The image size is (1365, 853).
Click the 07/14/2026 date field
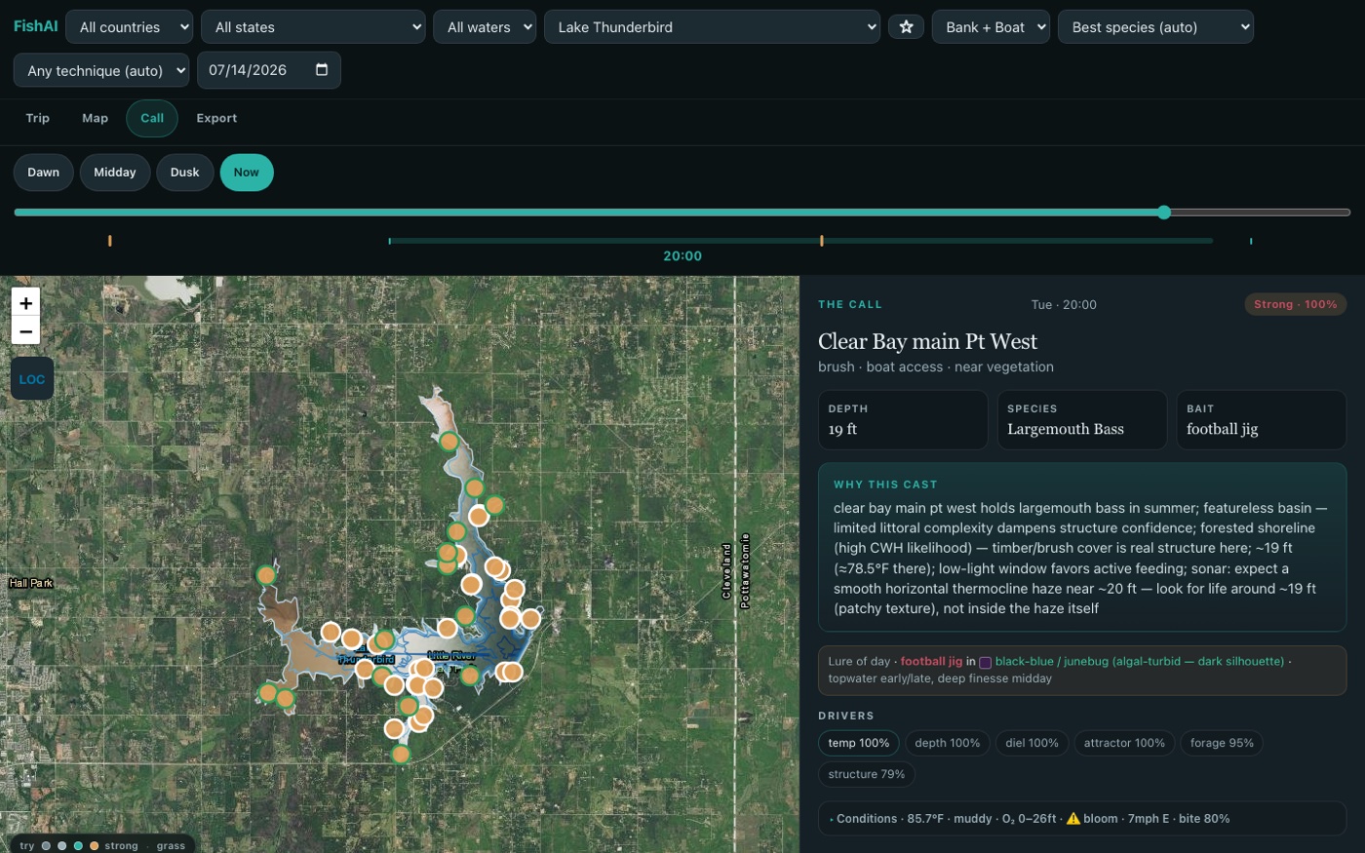click(x=269, y=70)
